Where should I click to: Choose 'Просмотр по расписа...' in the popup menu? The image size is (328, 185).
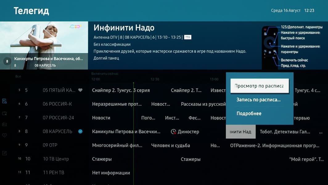(x=260, y=86)
